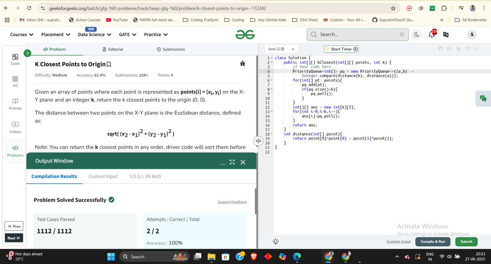Open the language translate icon
This screenshot has height=264, width=491.
click(x=446, y=35)
